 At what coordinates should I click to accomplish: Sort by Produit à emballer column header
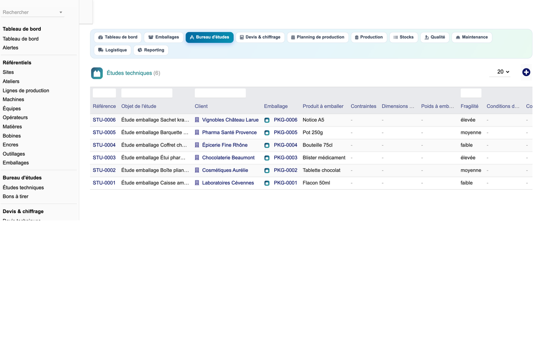click(323, 106)
